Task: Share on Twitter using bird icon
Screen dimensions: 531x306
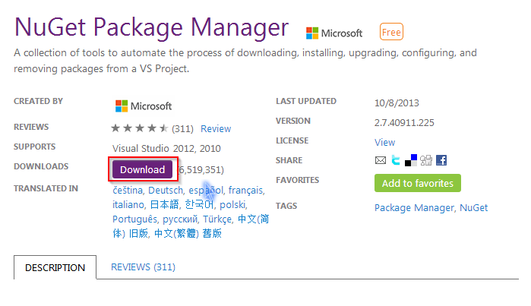Action: pyautogui.click(x=396, y=160)
